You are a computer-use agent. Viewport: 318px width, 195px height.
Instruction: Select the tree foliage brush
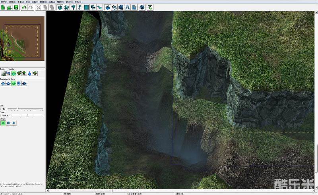tap(24, 73)
